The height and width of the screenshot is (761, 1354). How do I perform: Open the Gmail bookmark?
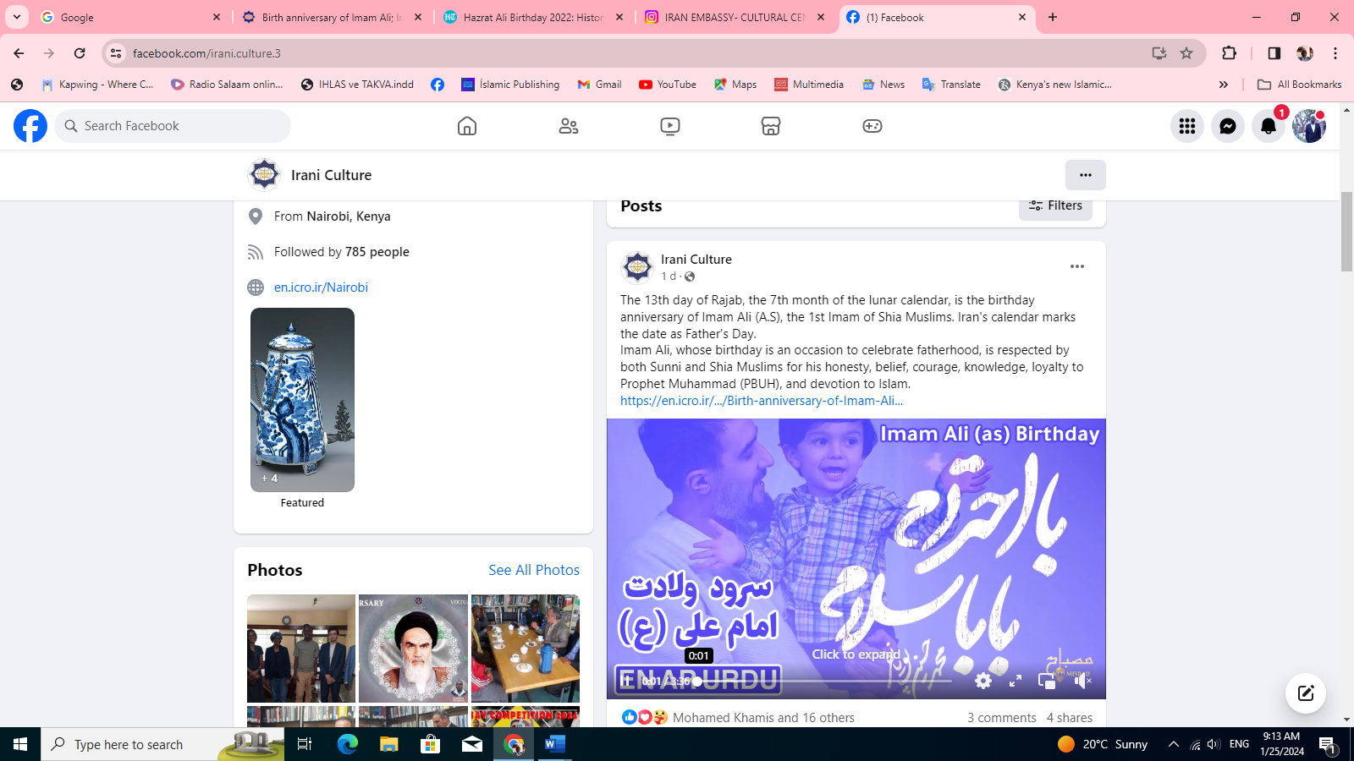[x=599, y=85]
